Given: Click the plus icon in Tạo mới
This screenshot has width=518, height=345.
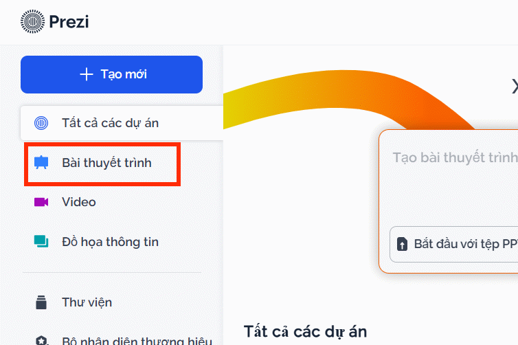Looking at the screenshot, I should click(86, 74).
